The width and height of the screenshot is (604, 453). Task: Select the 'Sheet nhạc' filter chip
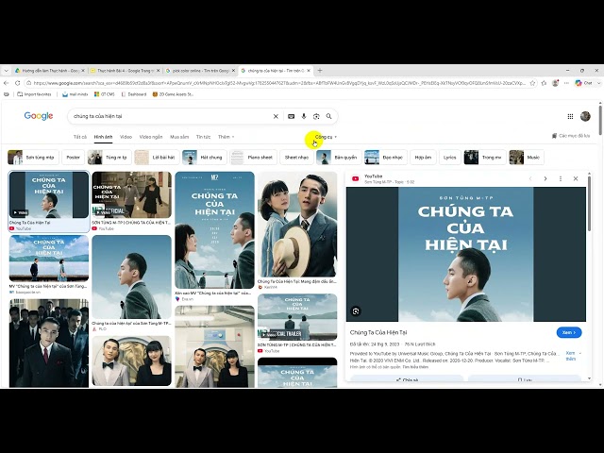coord(296,158)
